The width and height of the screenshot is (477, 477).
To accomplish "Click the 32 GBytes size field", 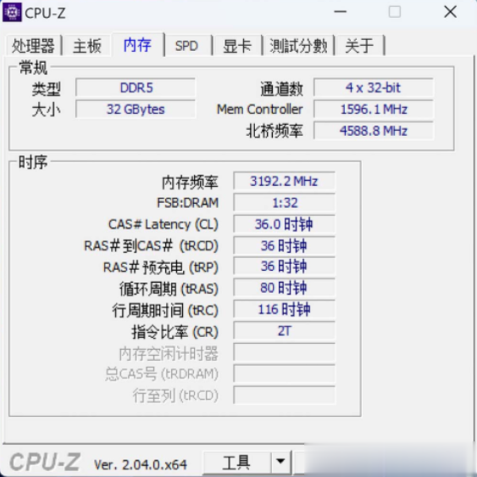I will 136,109.
